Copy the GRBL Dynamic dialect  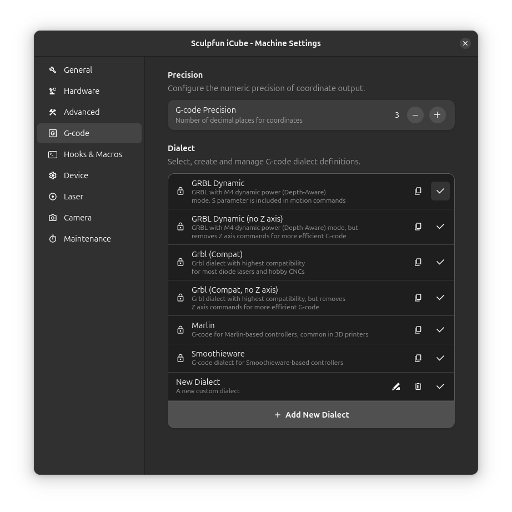418,191
